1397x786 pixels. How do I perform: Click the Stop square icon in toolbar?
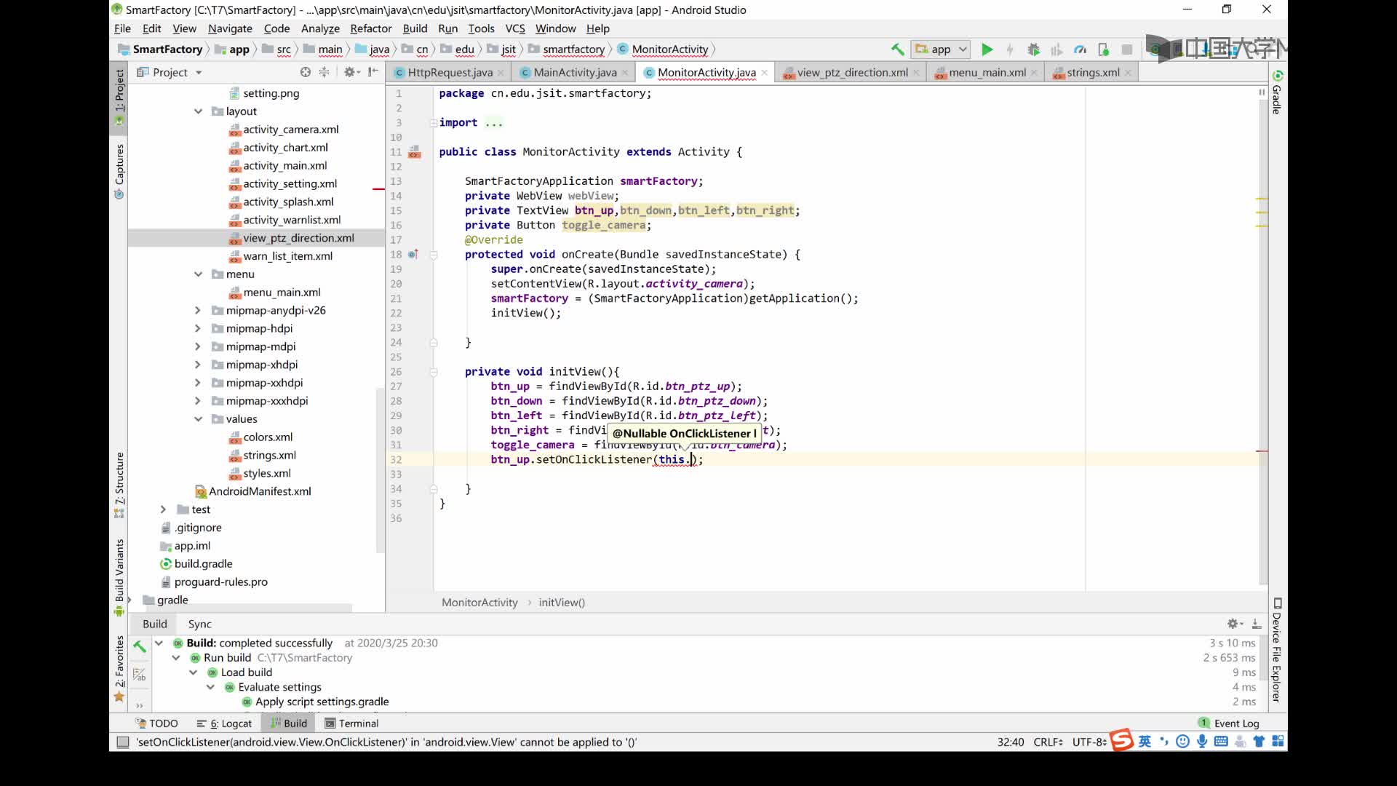(x=1127, y=49)
